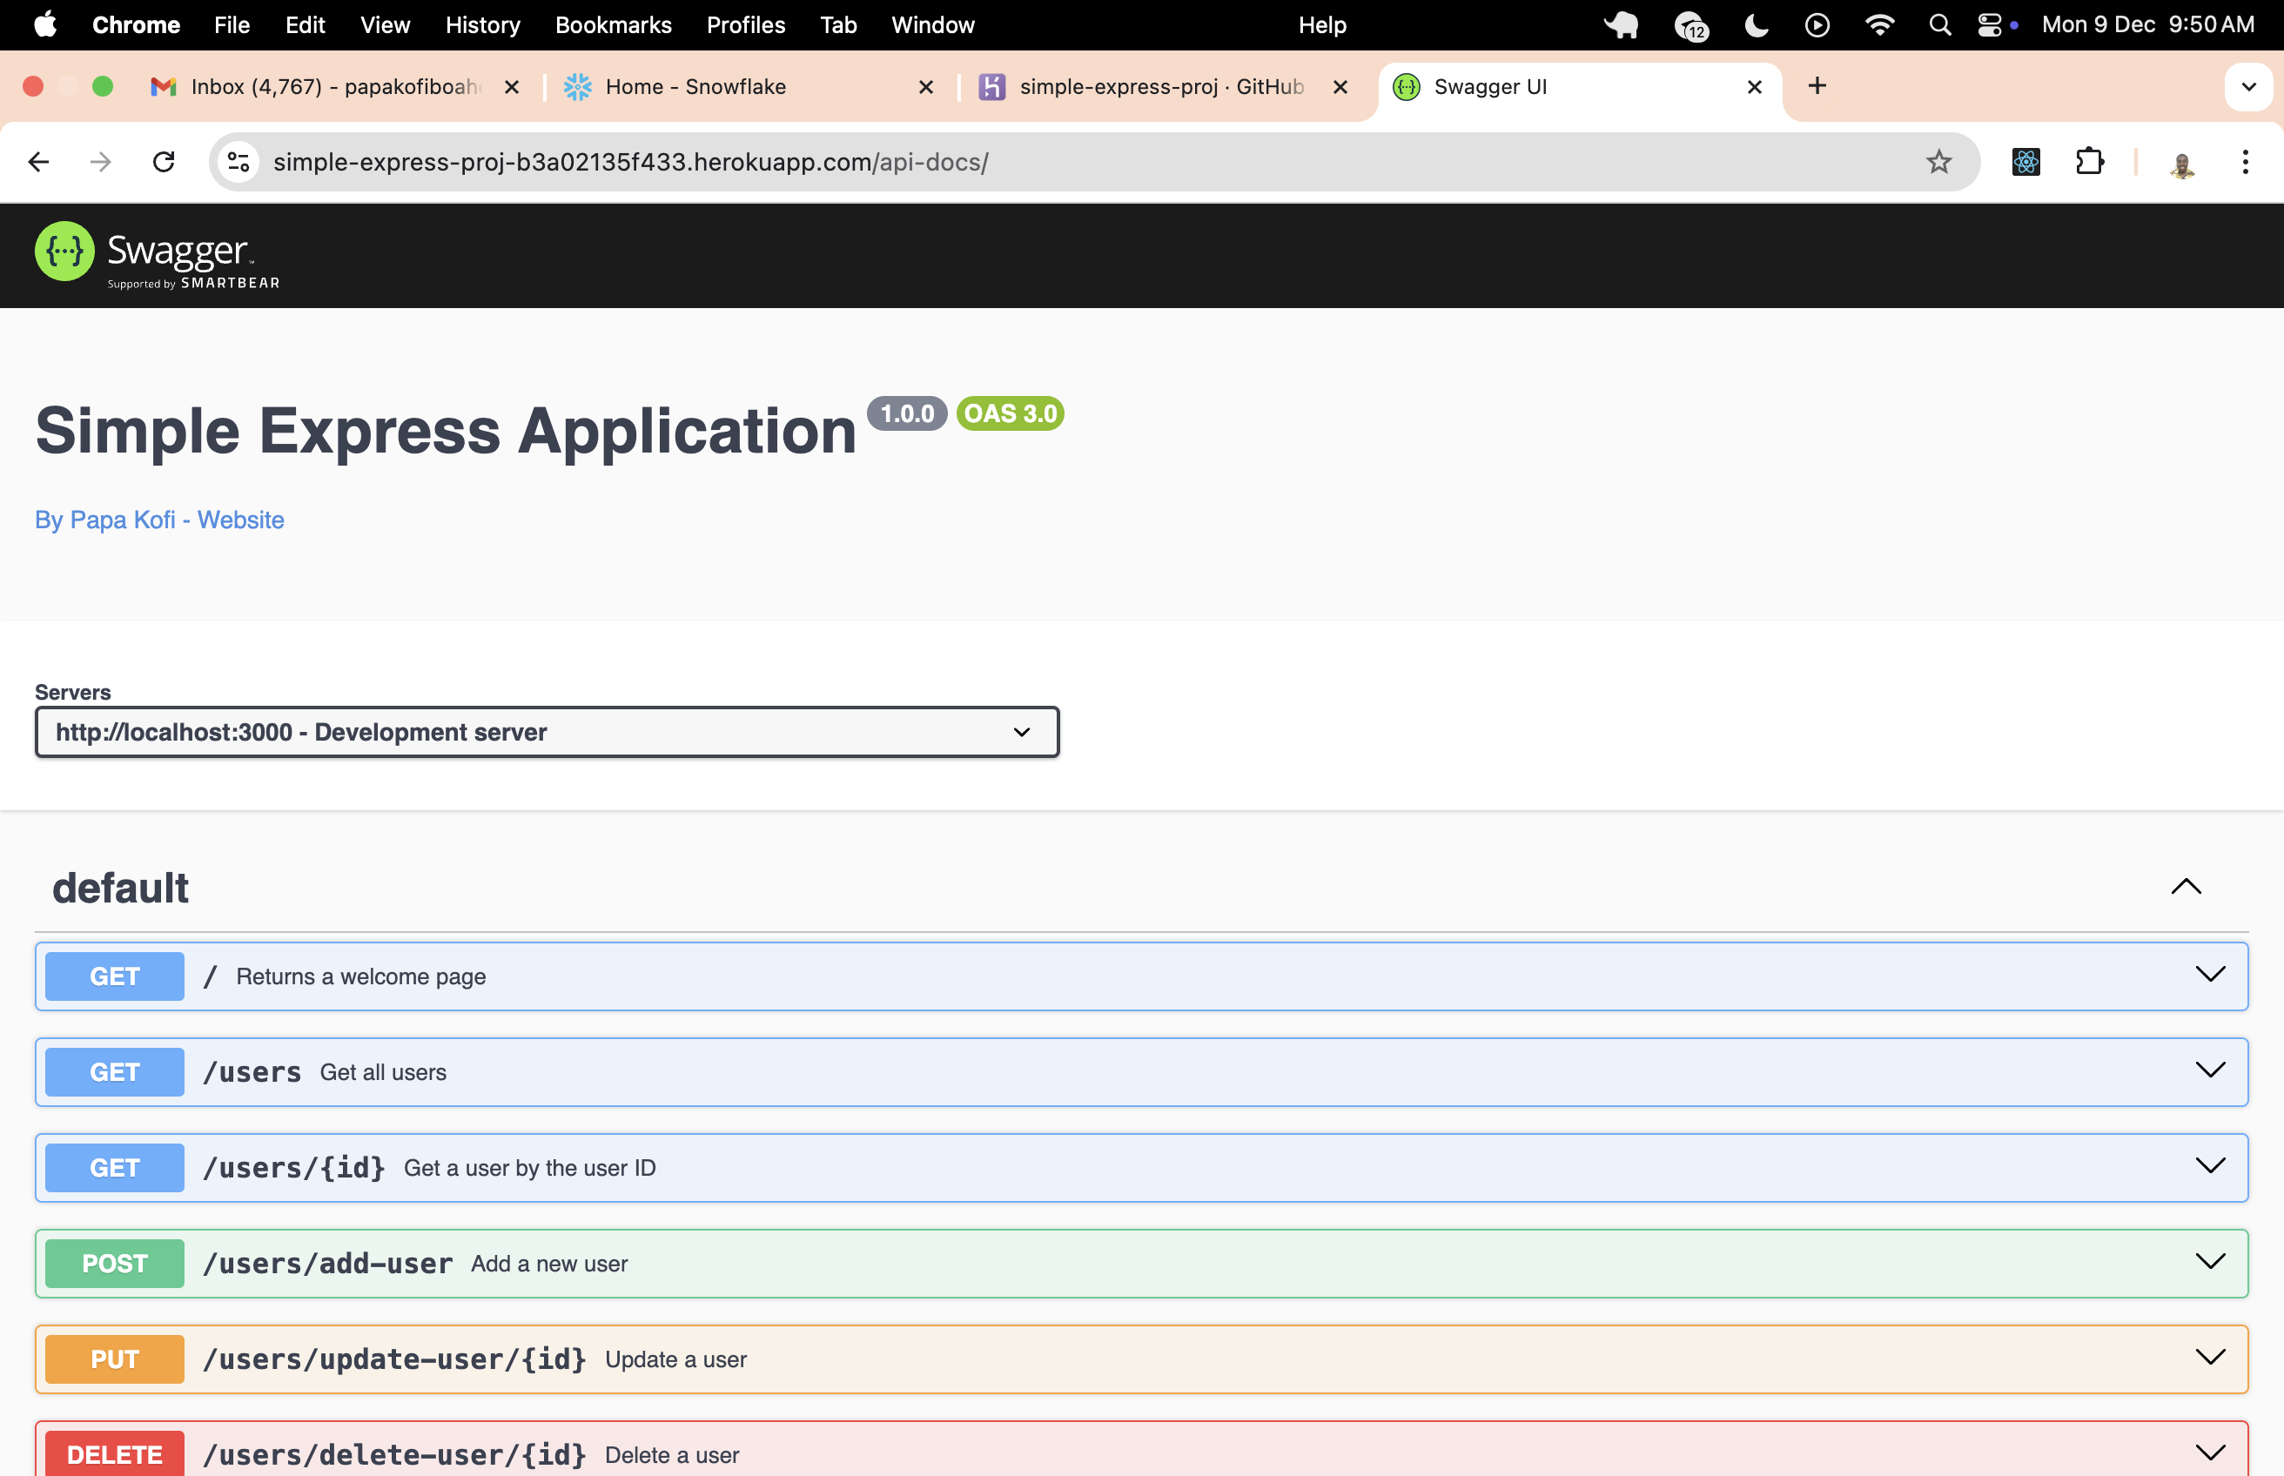Reload the page with the refresh icon

point(164,162)
